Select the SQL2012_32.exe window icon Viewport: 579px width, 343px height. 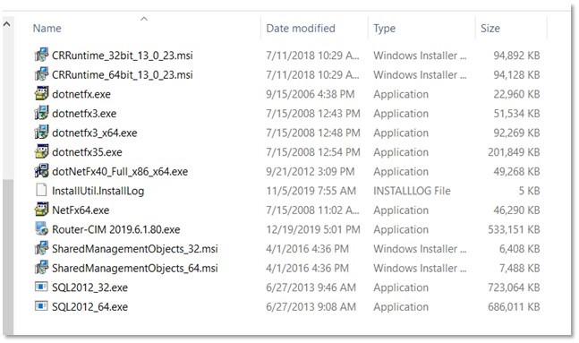point(41,287)
